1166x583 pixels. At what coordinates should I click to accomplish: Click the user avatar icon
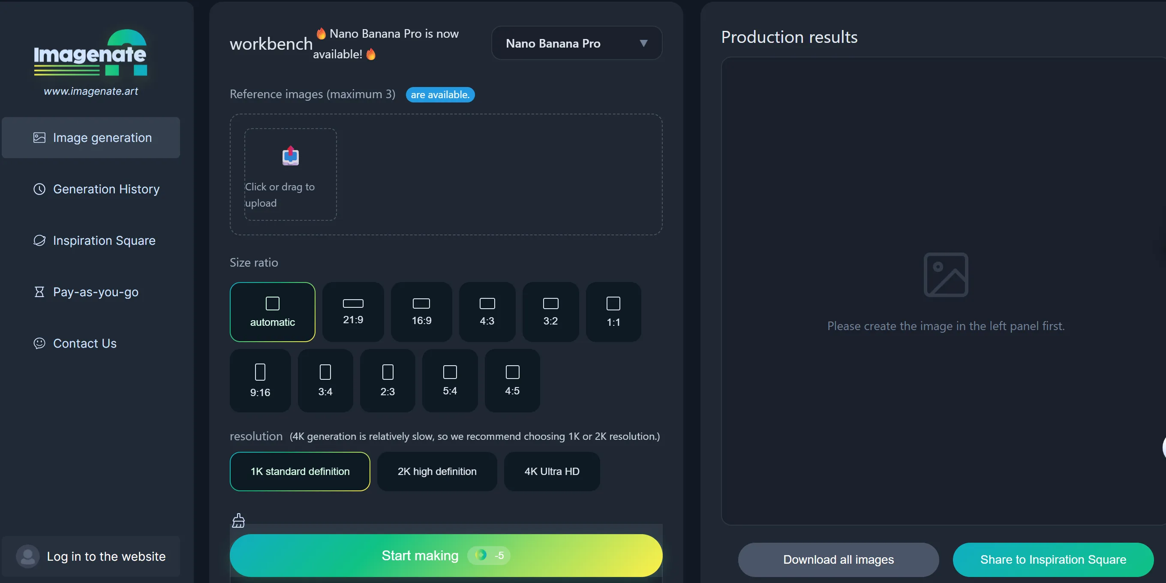pyautogui.click(x=27, y=556)
